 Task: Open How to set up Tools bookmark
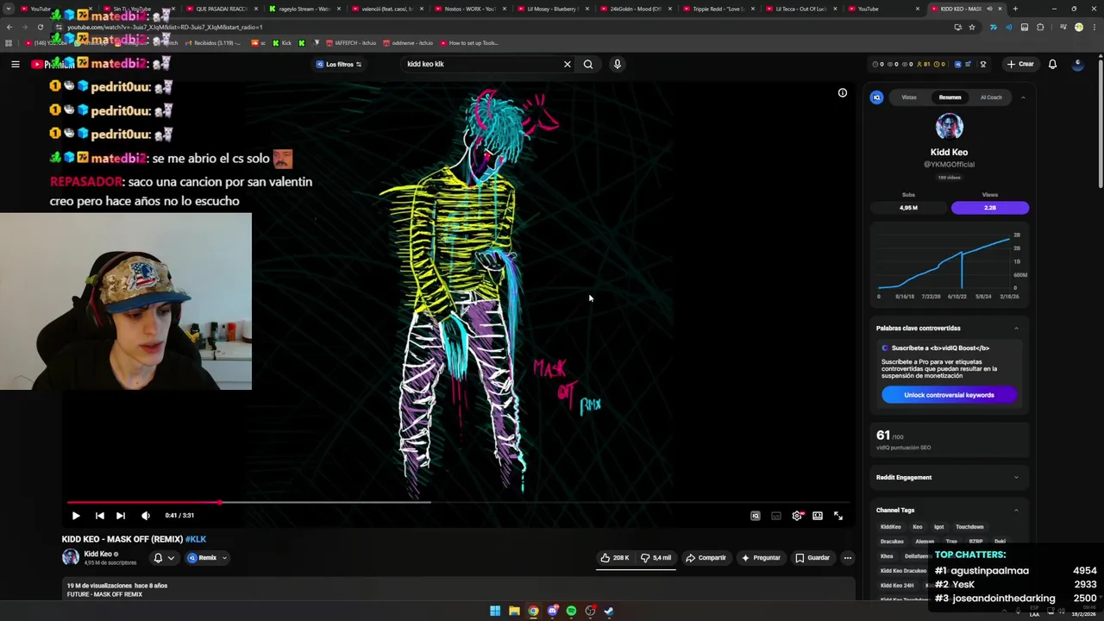coord(469,43)
